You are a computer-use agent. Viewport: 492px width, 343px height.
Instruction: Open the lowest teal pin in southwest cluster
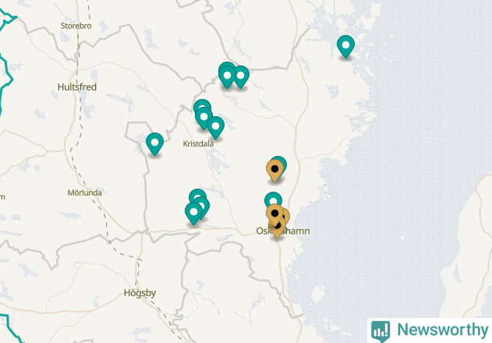pos(193,213)
